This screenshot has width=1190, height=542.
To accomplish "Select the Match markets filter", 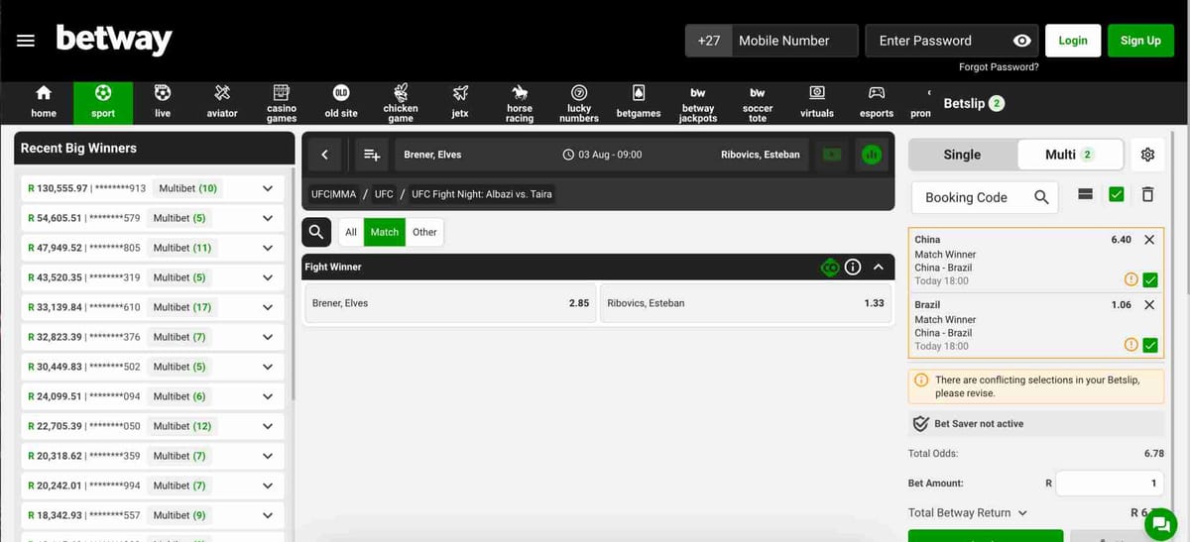I will pos(385,232).
